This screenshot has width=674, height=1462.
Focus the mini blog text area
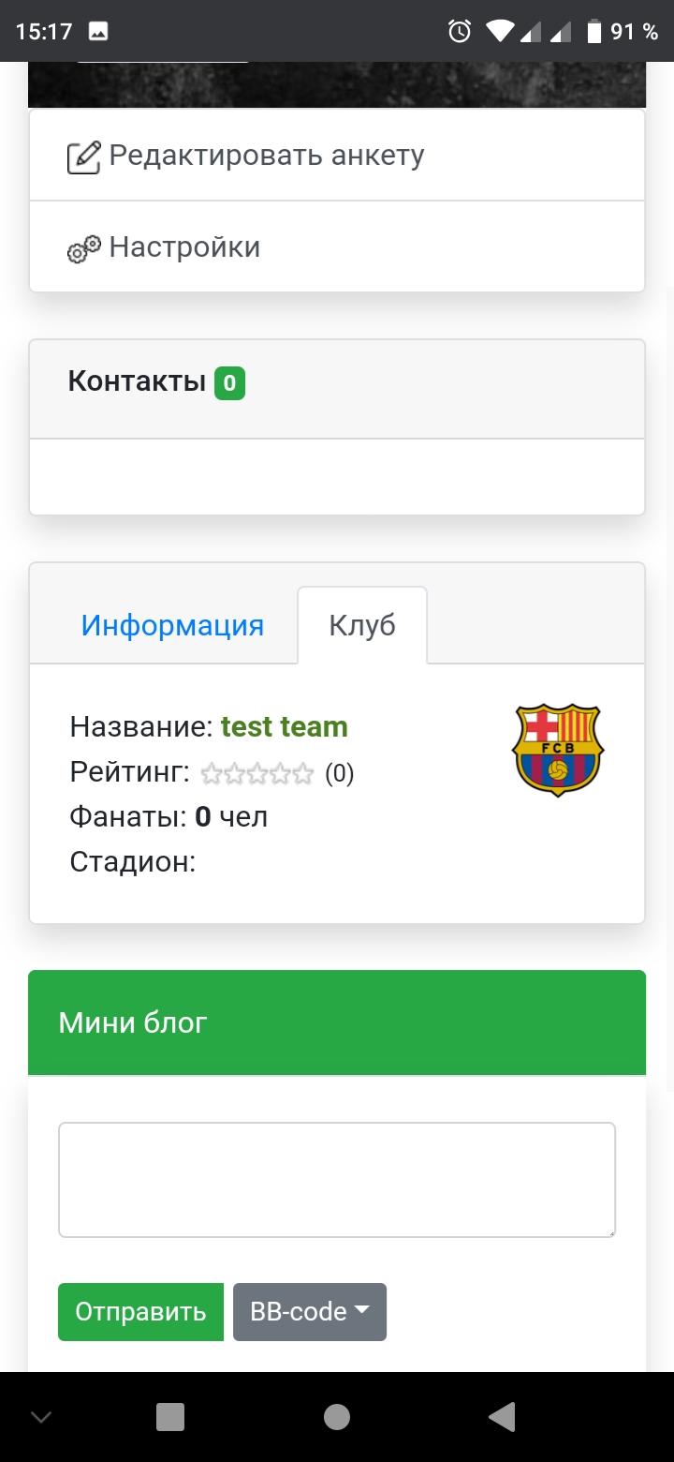click(337, 1179)
